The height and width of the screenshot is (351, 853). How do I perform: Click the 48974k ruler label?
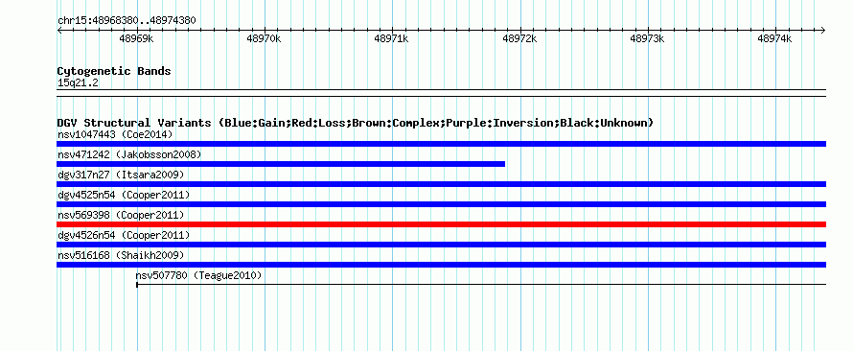point(774,38)
